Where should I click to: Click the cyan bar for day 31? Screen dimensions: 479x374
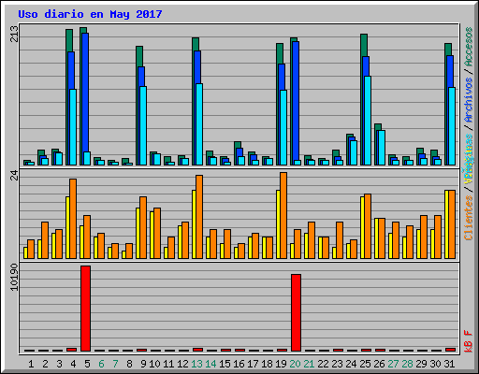452,126
